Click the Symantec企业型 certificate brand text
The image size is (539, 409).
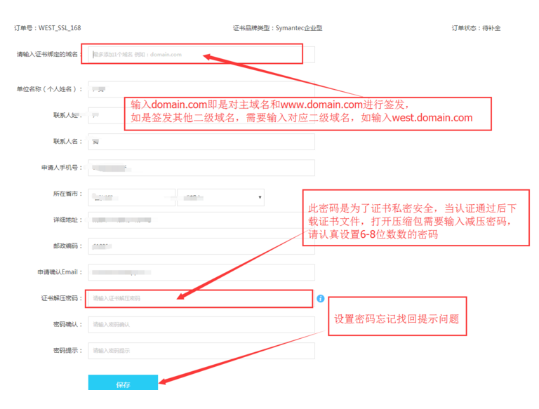click(277, 28)
